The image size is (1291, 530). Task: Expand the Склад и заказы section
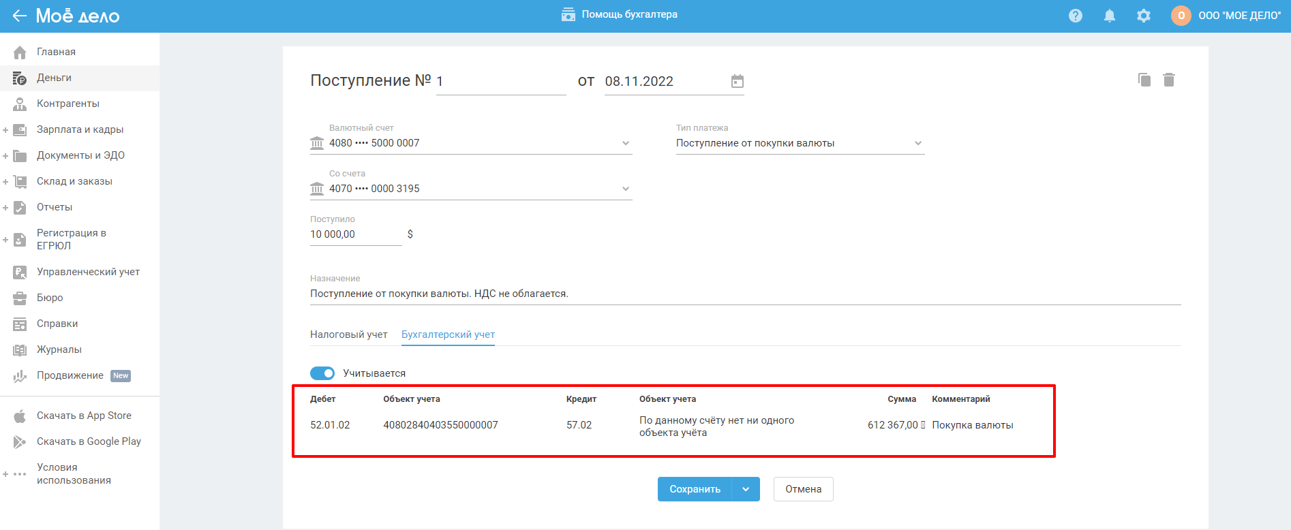tap(5, 182)
